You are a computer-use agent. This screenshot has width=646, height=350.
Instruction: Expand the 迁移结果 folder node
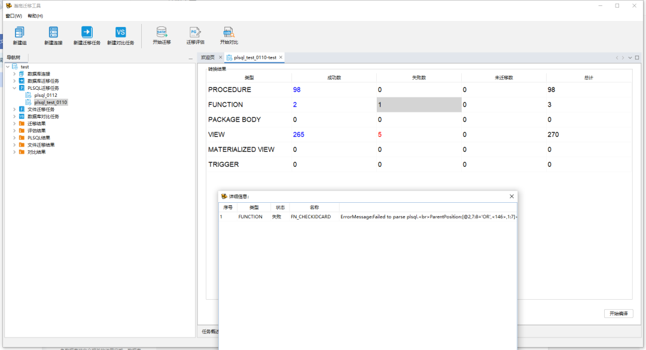click(14, 123)
